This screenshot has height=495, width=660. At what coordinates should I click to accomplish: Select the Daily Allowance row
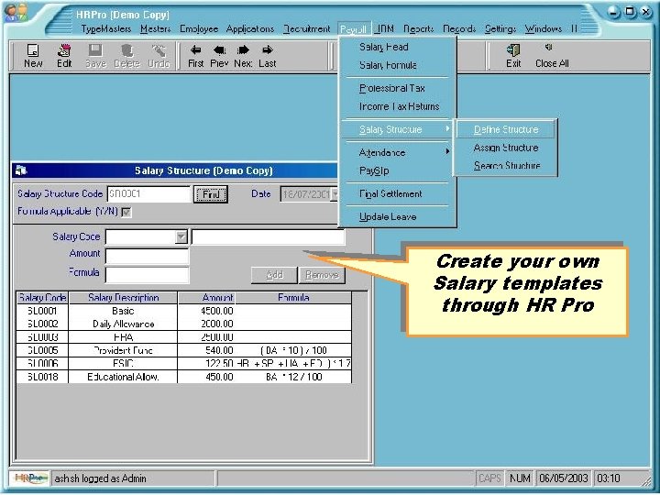coord(184,324)
